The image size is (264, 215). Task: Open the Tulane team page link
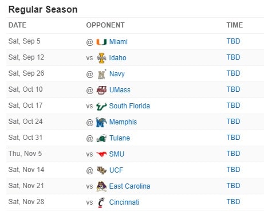(x=120, y=138)
